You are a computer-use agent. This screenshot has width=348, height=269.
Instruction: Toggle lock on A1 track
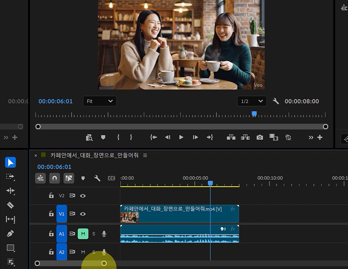tap(51, 233)
